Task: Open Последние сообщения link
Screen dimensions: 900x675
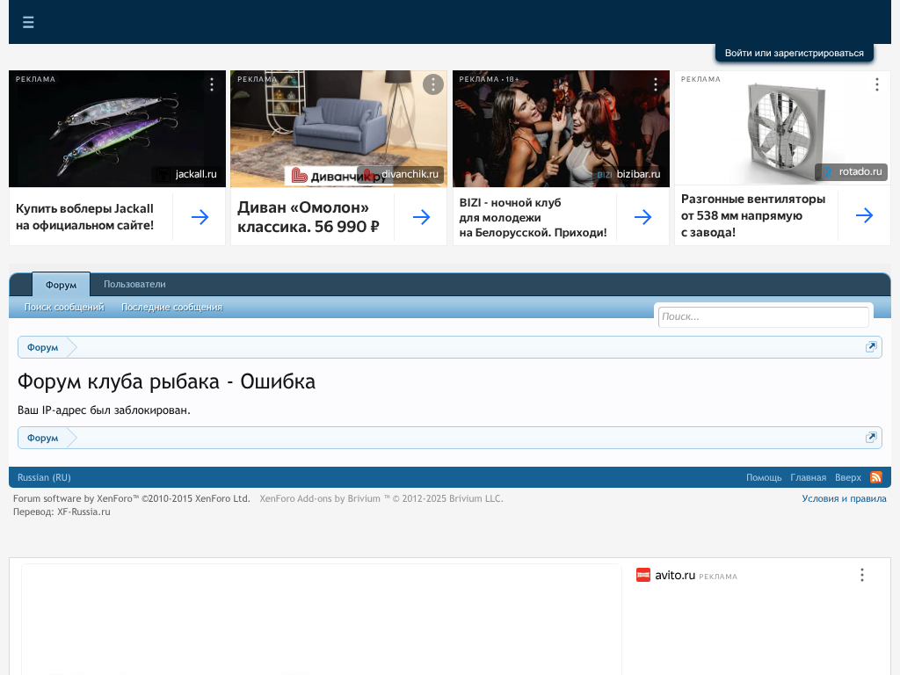Action: (171, 308)
